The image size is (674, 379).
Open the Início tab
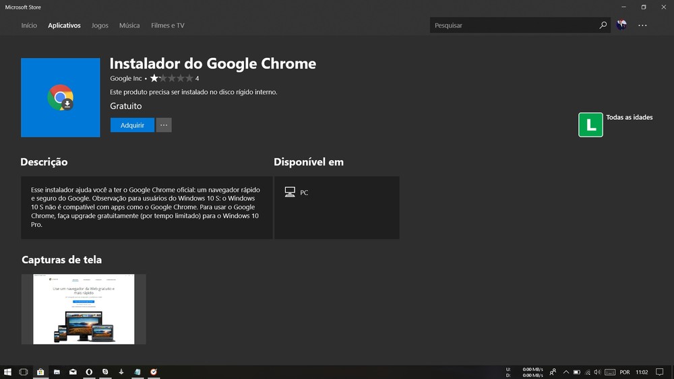coord(29,26)
